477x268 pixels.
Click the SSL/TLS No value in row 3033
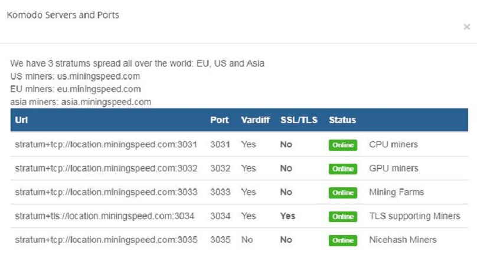pos(286,192)
